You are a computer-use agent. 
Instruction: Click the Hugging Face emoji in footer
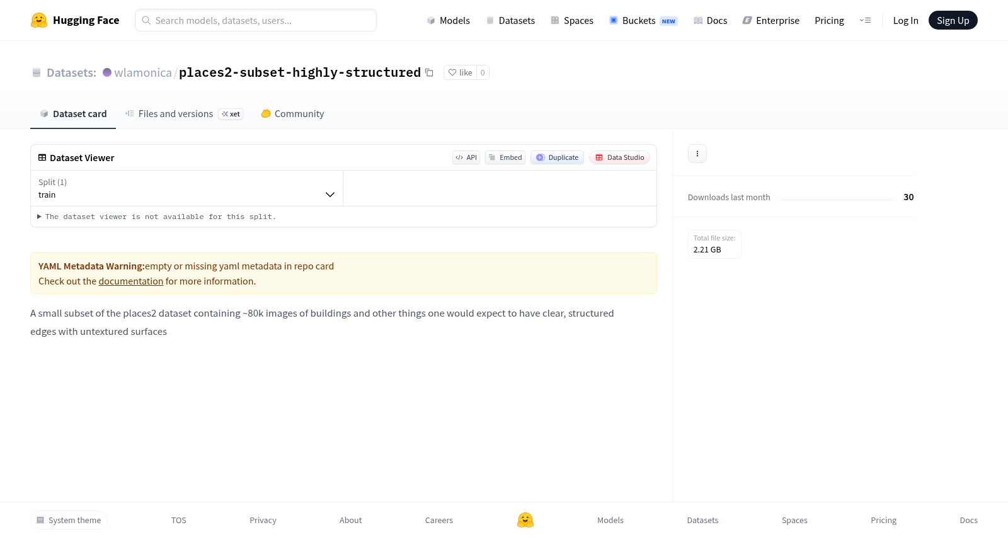click(525, 520)
